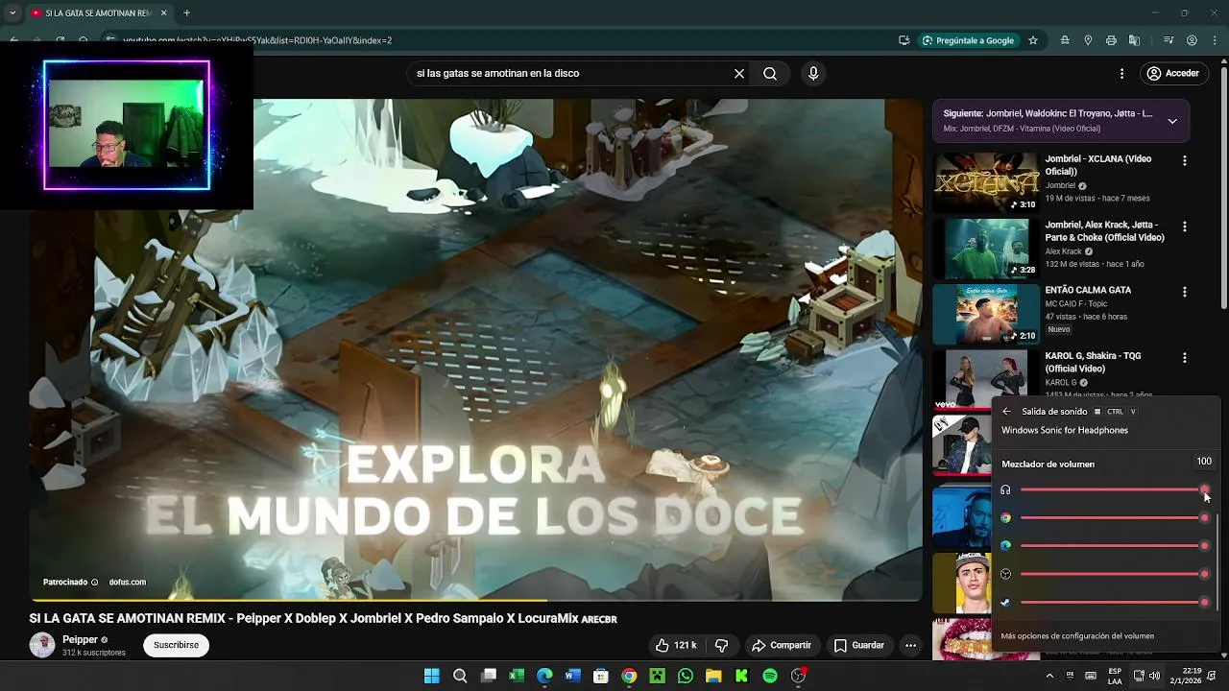1229x691 pixels.
Task: Show hidden system tray icons chevron
Action: [1049, 676]
